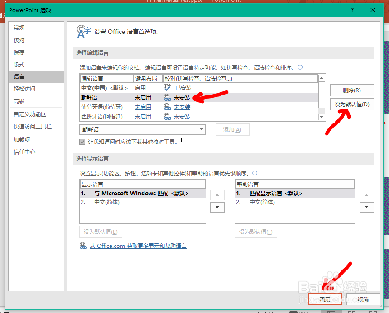The image size is (389, 313).
Task: Click the editing languages scrollbar down arrow
Action: (x=322, y=117)
